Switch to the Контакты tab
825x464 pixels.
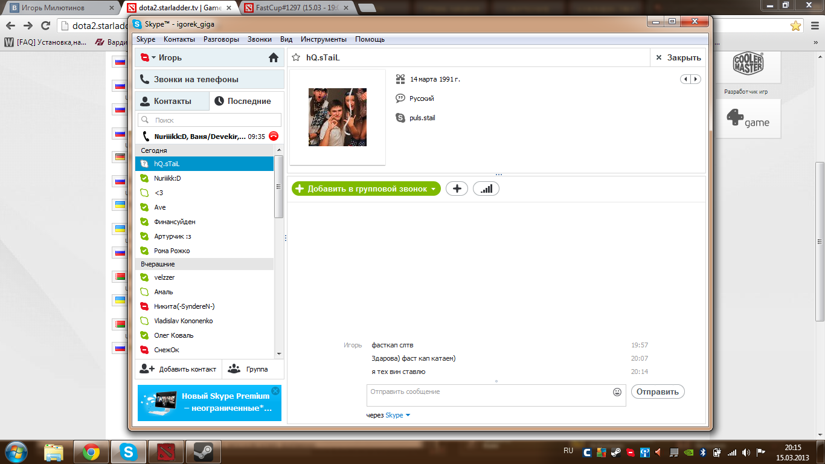coord(172,101)
